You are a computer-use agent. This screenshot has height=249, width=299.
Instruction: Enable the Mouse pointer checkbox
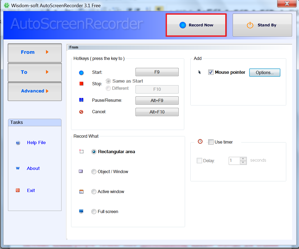tap(211, 72)
